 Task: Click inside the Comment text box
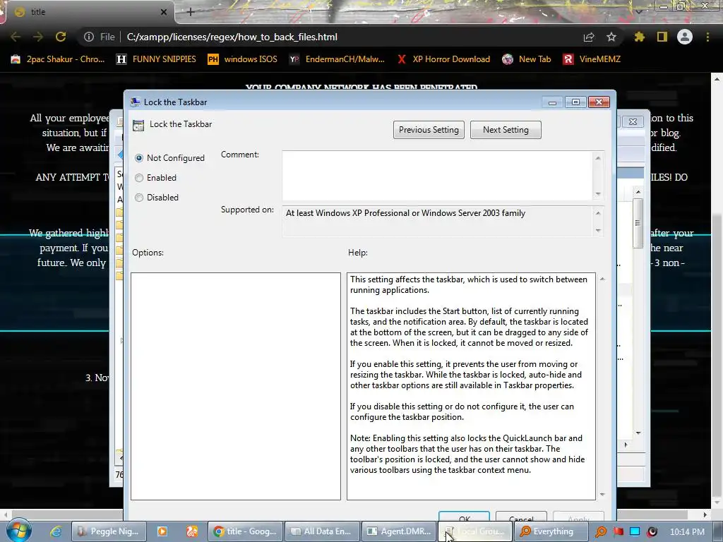click(437, 176)
